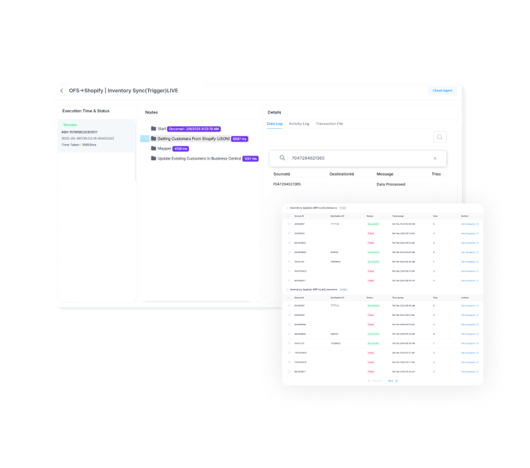Click folder icon of Update Existing Customers node
530x468 pixels.
[154, 158]
